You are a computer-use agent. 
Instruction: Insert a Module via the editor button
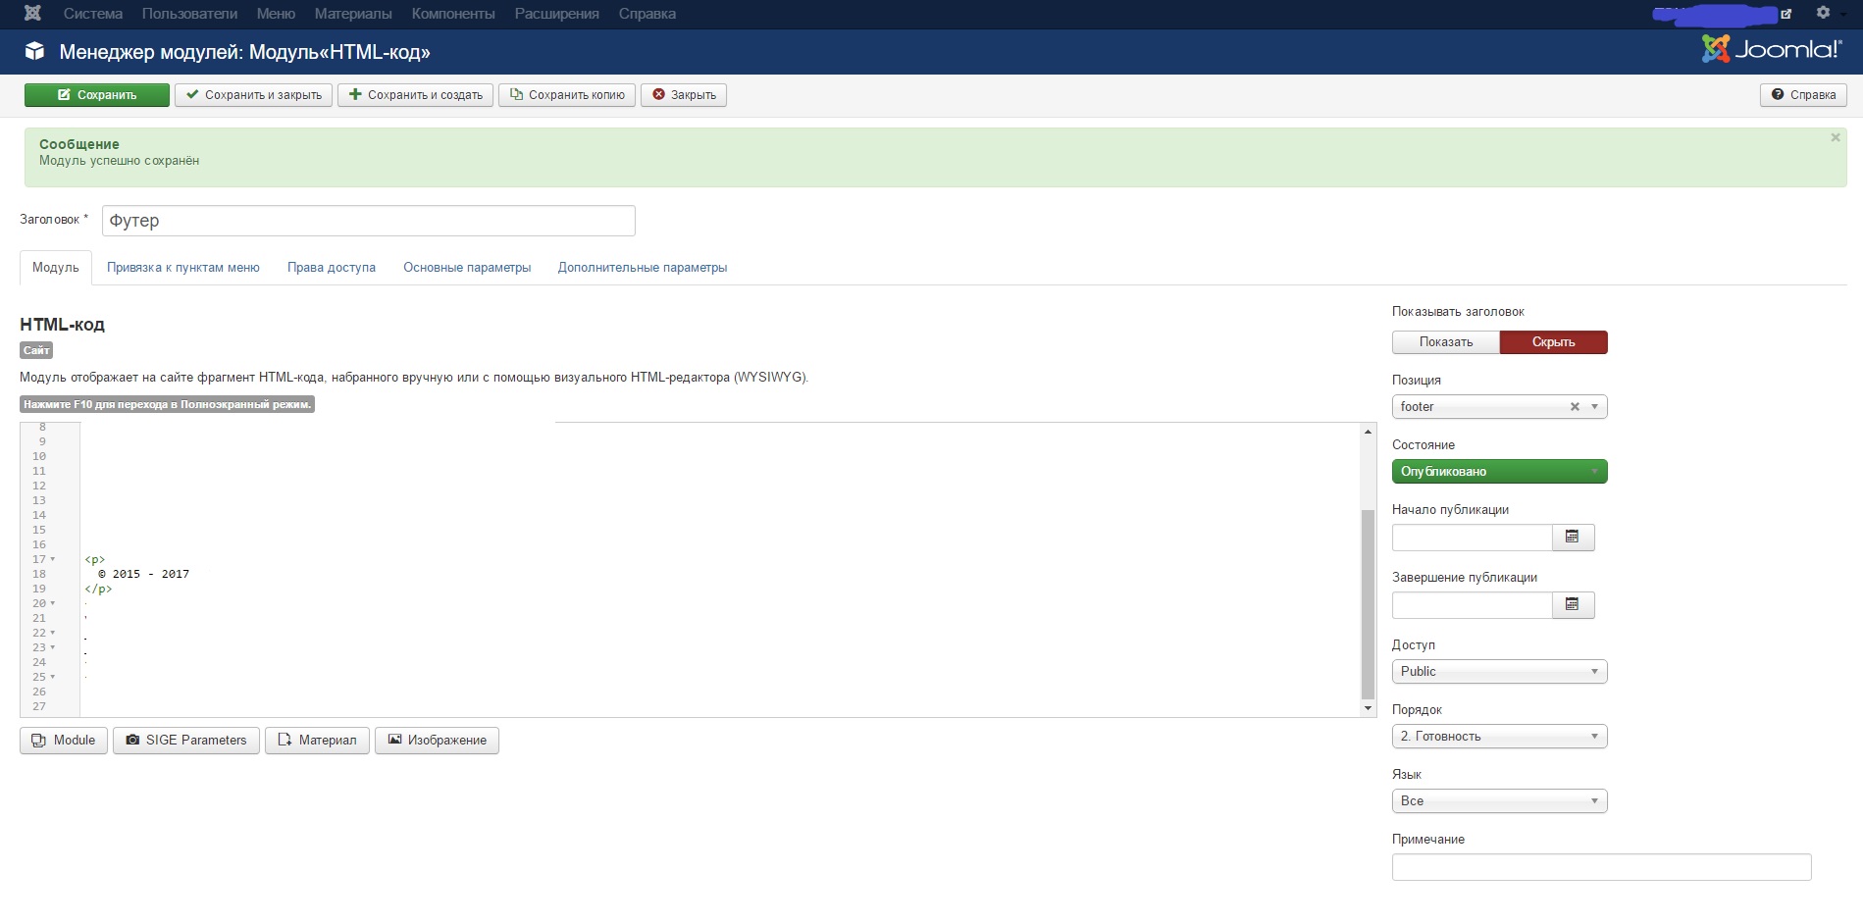[x=64, y=741]
